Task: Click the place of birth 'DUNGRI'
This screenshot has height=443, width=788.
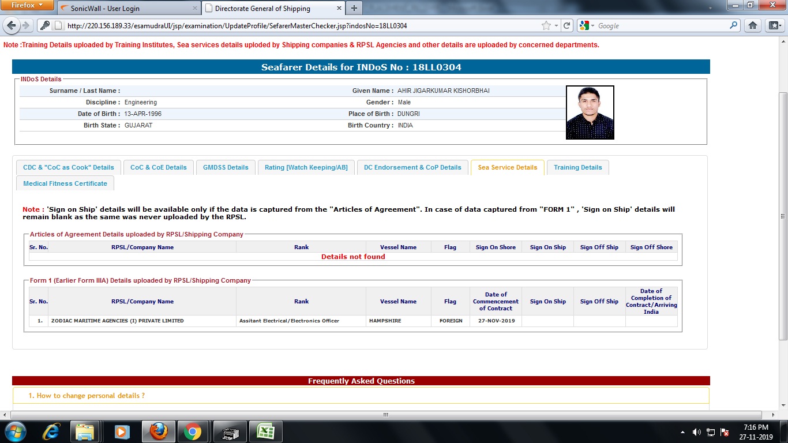Action: 409,114
